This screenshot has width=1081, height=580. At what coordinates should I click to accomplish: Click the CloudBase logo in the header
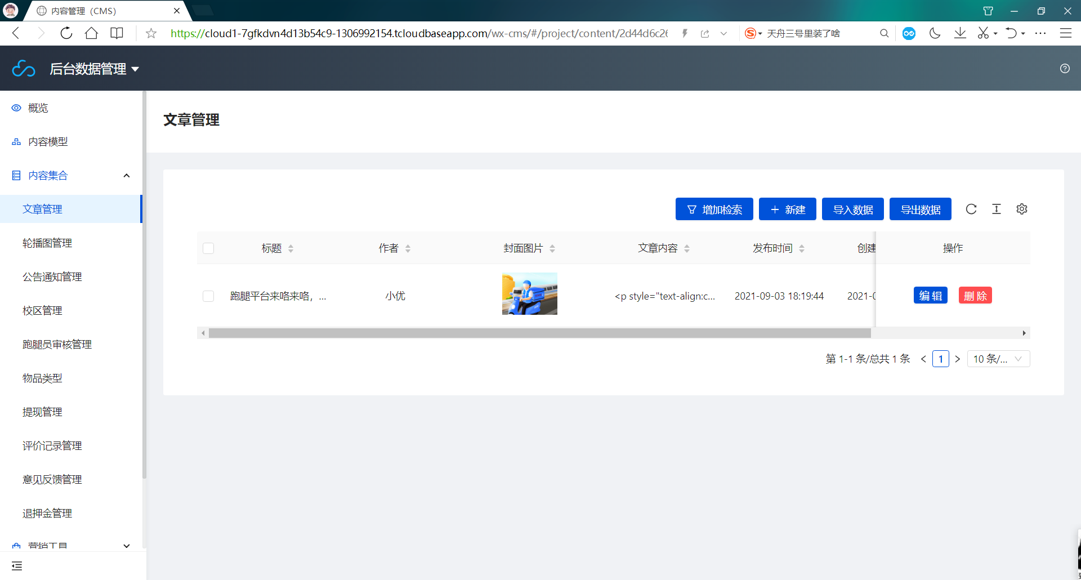tap(23, 68)
